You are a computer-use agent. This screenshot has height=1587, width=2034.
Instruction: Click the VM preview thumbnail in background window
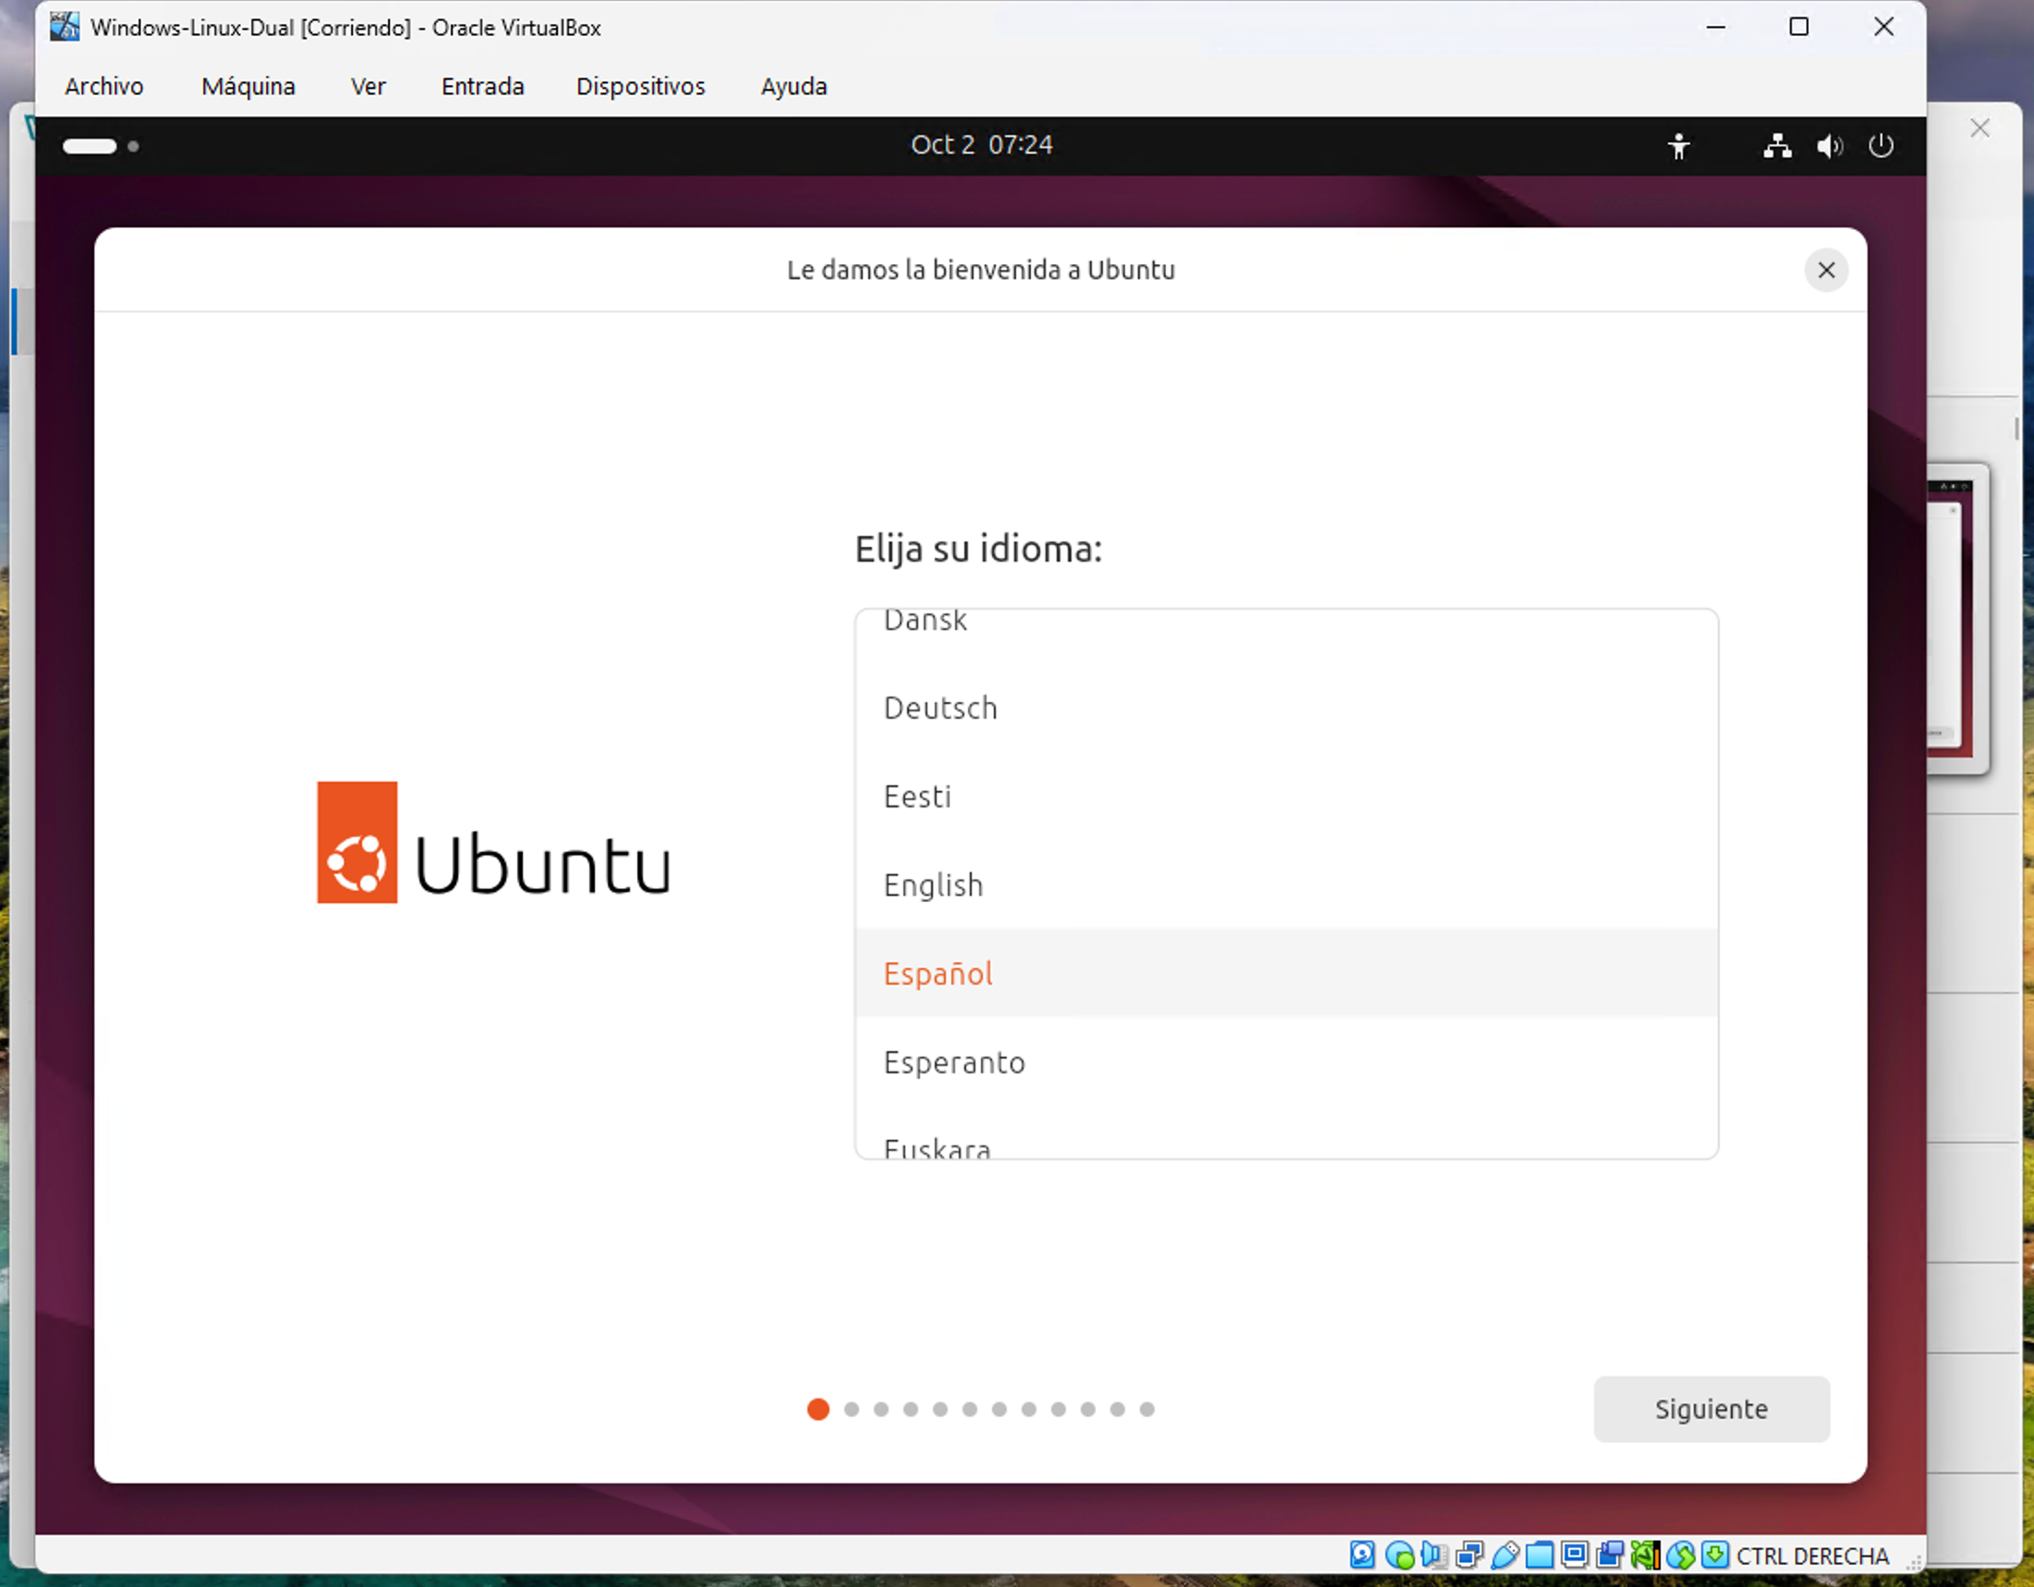coord(1958,619)
